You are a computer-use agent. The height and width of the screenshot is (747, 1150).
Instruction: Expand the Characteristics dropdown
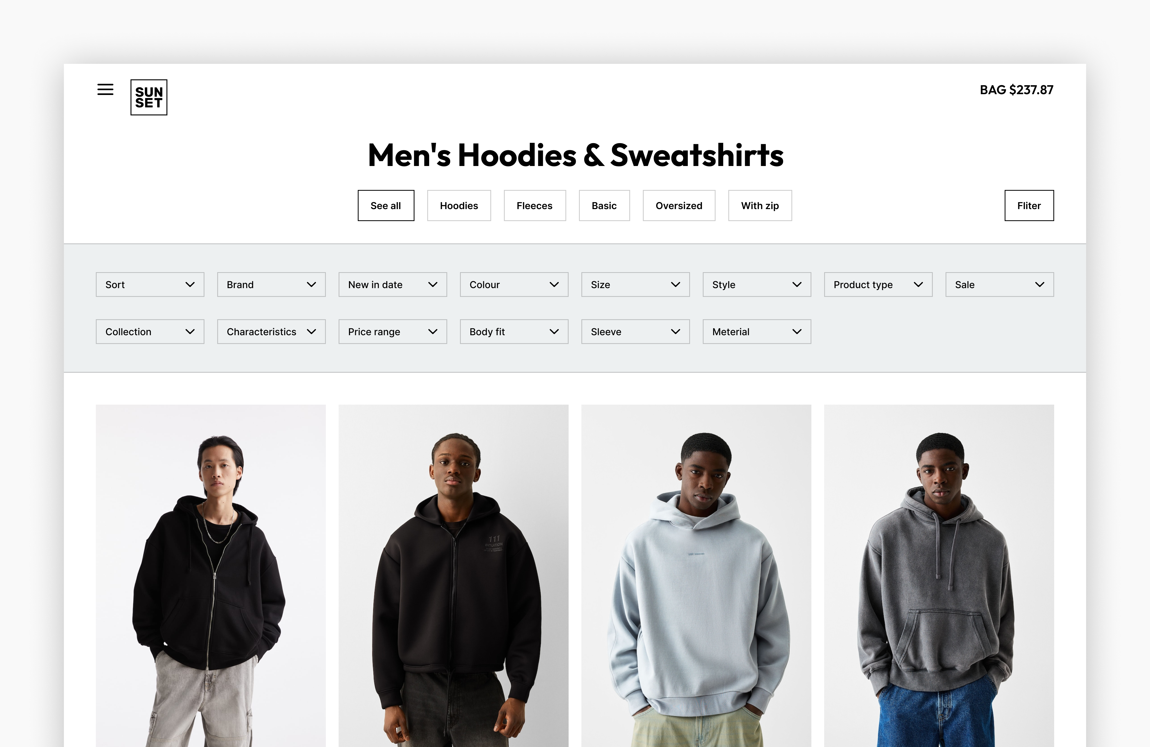(x=271, y=332)
